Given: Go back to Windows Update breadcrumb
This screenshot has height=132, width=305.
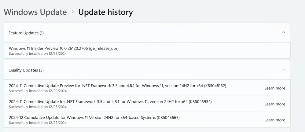Looking at the screenshot, I should (x=35, y=12).
